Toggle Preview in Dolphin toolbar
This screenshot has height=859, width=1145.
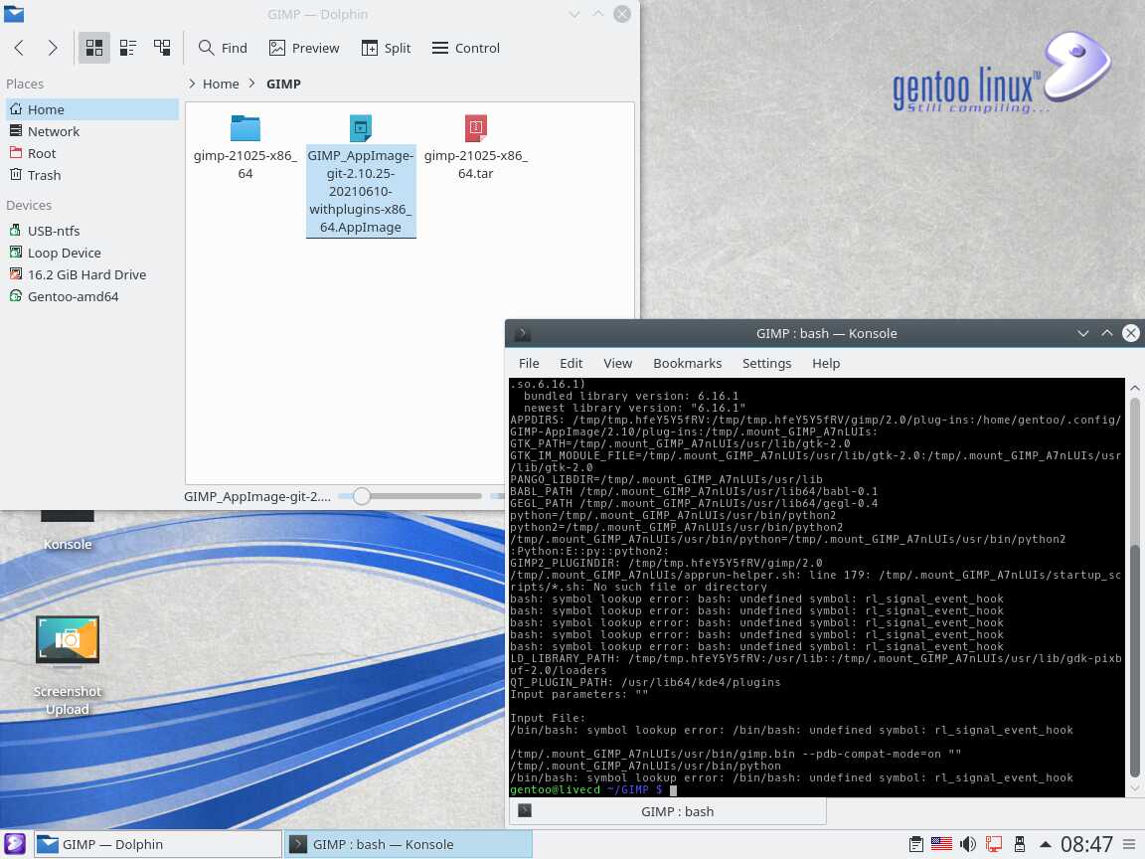pyautogui.click(x=304, y=48)
